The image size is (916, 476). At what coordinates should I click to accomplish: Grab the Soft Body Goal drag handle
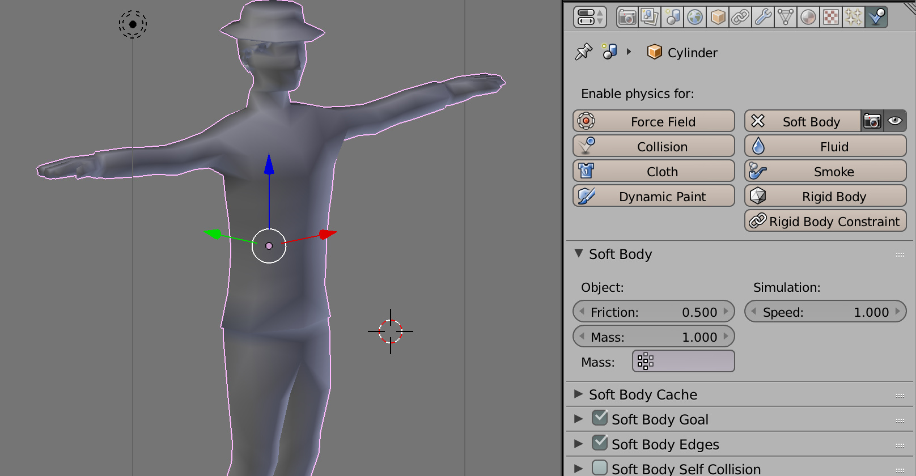(x=900, y=420)
